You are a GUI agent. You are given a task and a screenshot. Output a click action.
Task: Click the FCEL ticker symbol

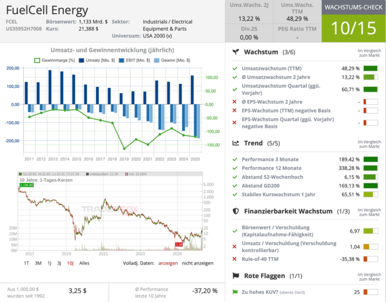[x=12, y=22]
